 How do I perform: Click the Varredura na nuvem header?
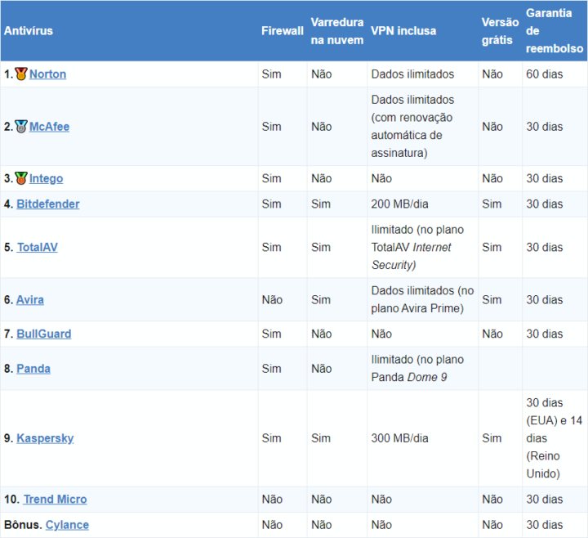tap(337, 31)
